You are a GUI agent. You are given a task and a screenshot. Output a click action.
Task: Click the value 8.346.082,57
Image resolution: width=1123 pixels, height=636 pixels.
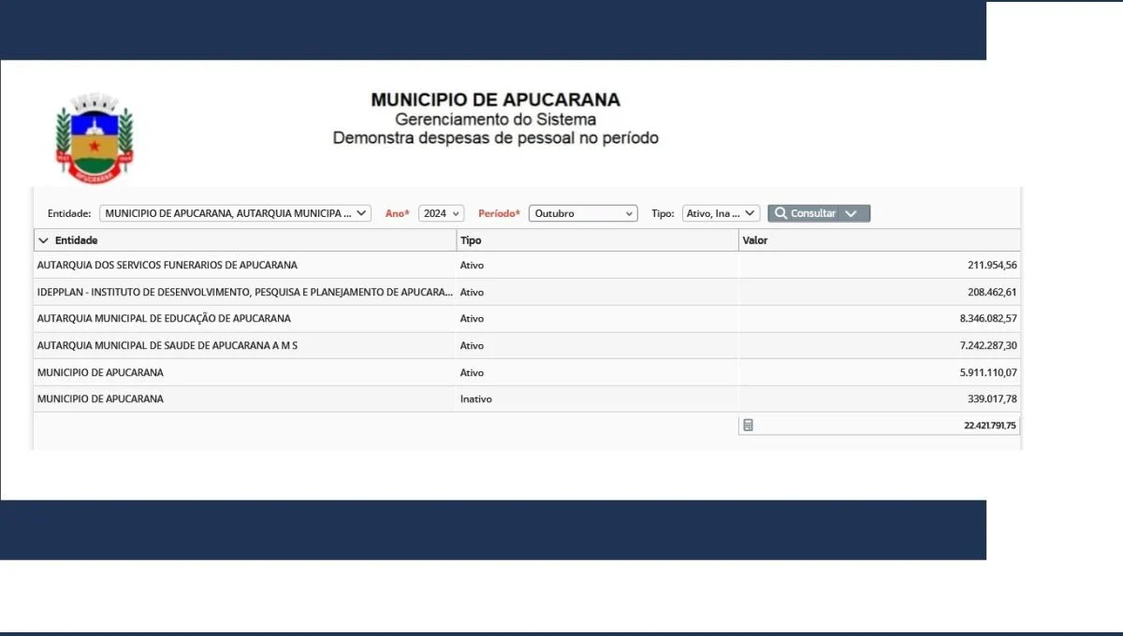point(988,319)
